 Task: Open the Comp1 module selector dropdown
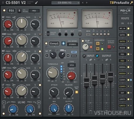point(54,44)
